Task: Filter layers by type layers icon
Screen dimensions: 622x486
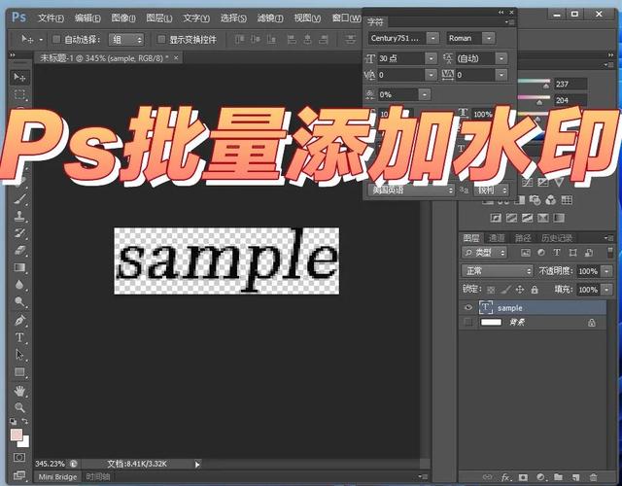Action: coord(557,253)
